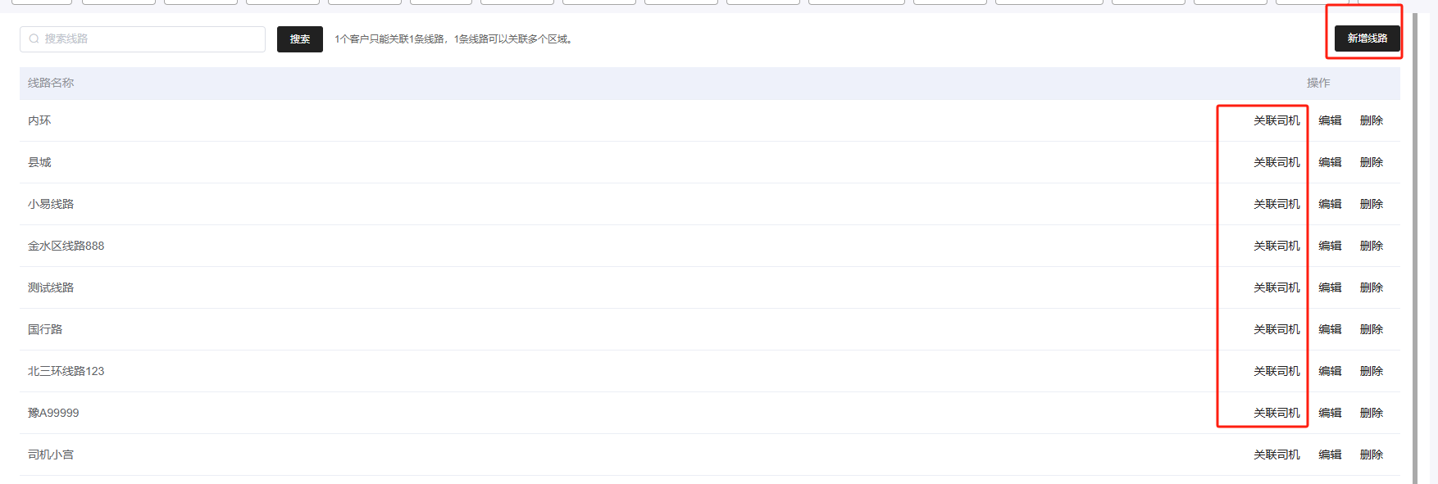Screen dimensions: 1438x484
Task: Edit the 测试线路 route
Action: 1330,287
